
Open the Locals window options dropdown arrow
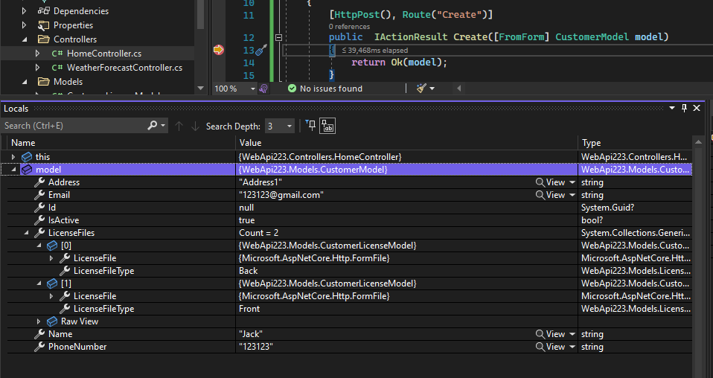(x=672, y=108)
